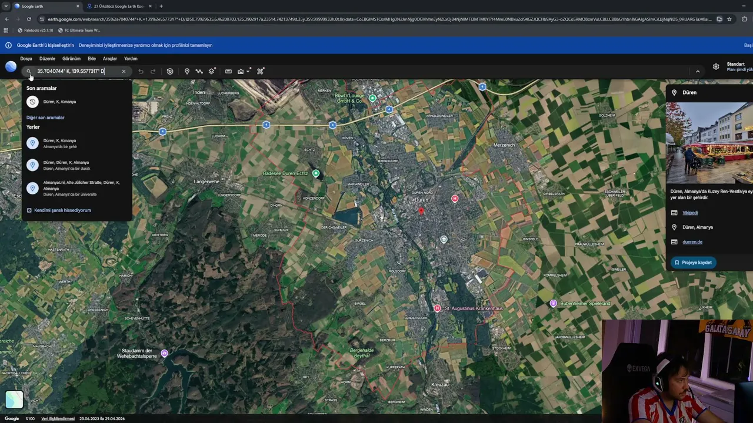Click the Google Earth globe logo
The image size is (753, 423).
tap(11, 67)
